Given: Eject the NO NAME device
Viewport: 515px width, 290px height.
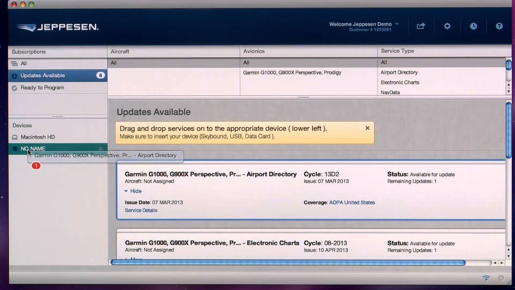Looking at the screenshot, I should tap(101, 149).
